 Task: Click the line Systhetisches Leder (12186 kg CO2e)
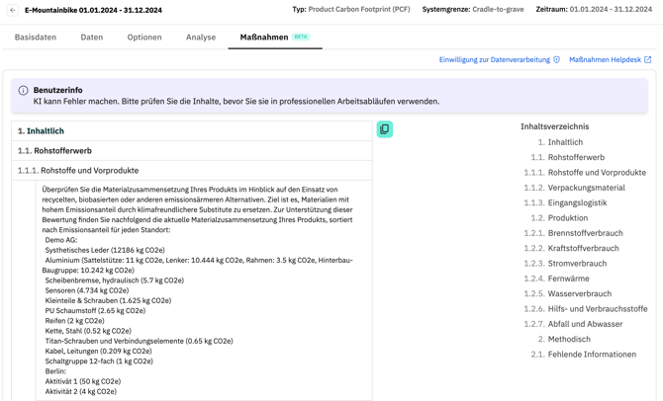pyautogui.click(x=105, y=250)
